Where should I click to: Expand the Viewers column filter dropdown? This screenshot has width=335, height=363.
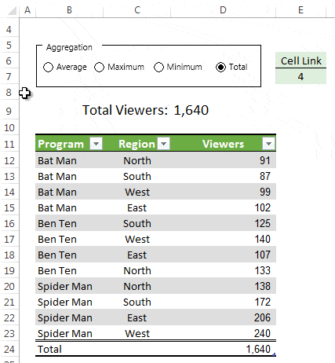click(x=268, y=144)
